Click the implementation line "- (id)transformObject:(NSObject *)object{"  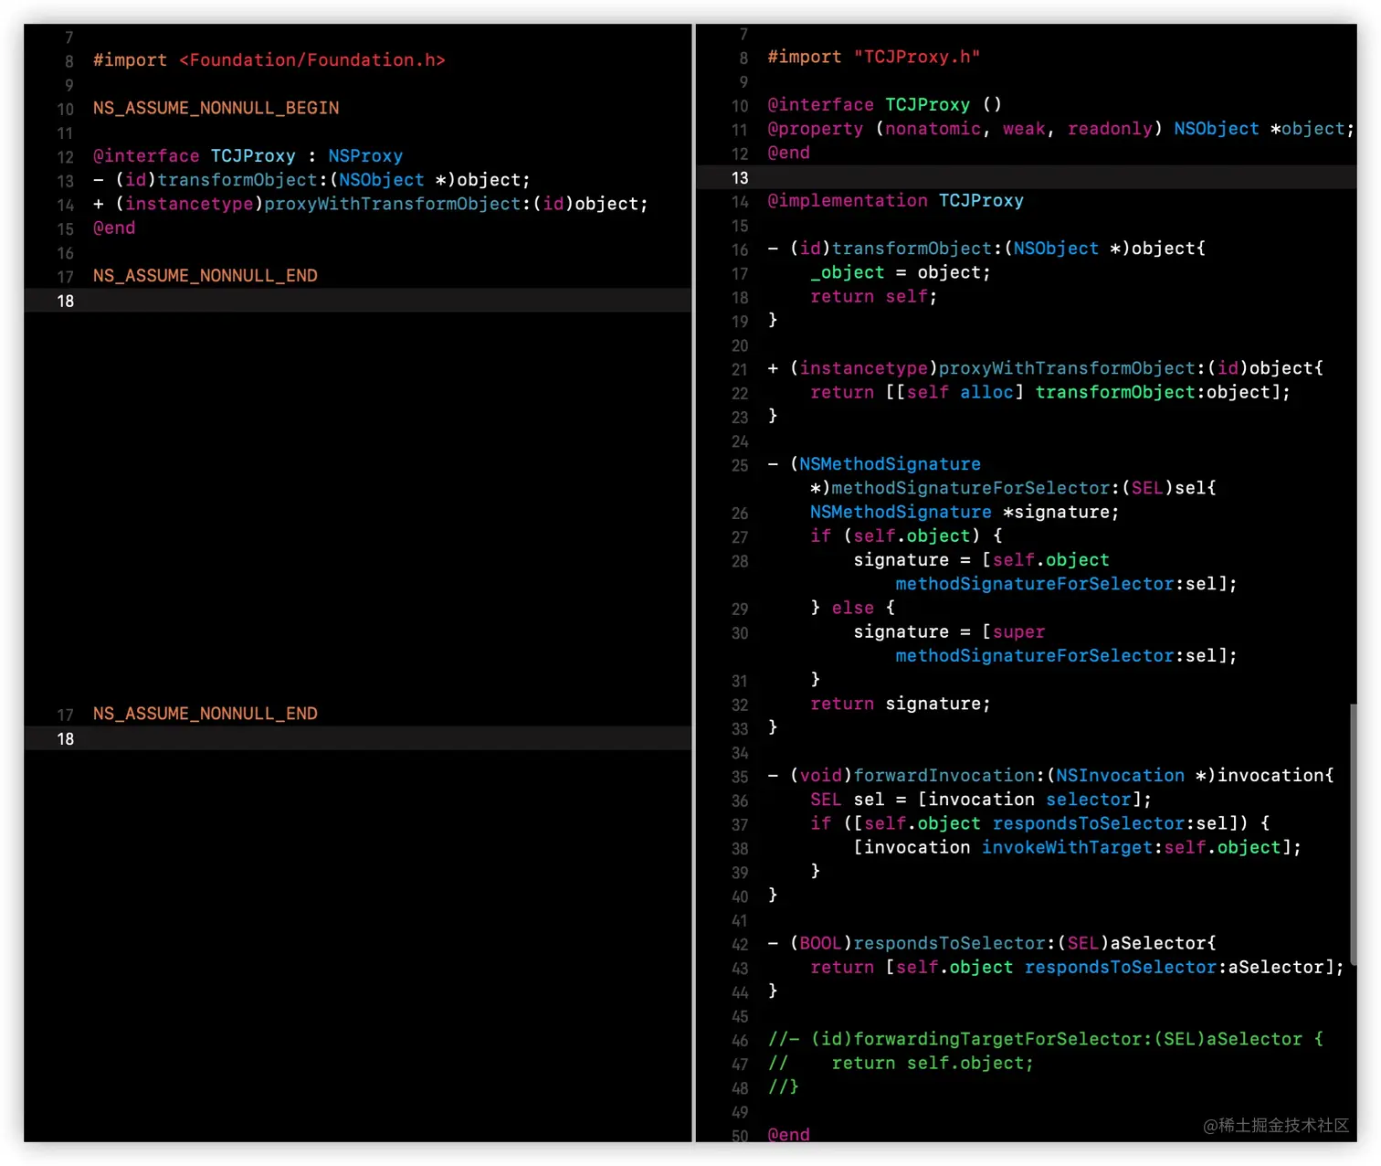(986, 249)
